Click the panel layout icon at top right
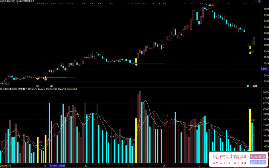This screenshot has width=269, height=168. point(259,1)
